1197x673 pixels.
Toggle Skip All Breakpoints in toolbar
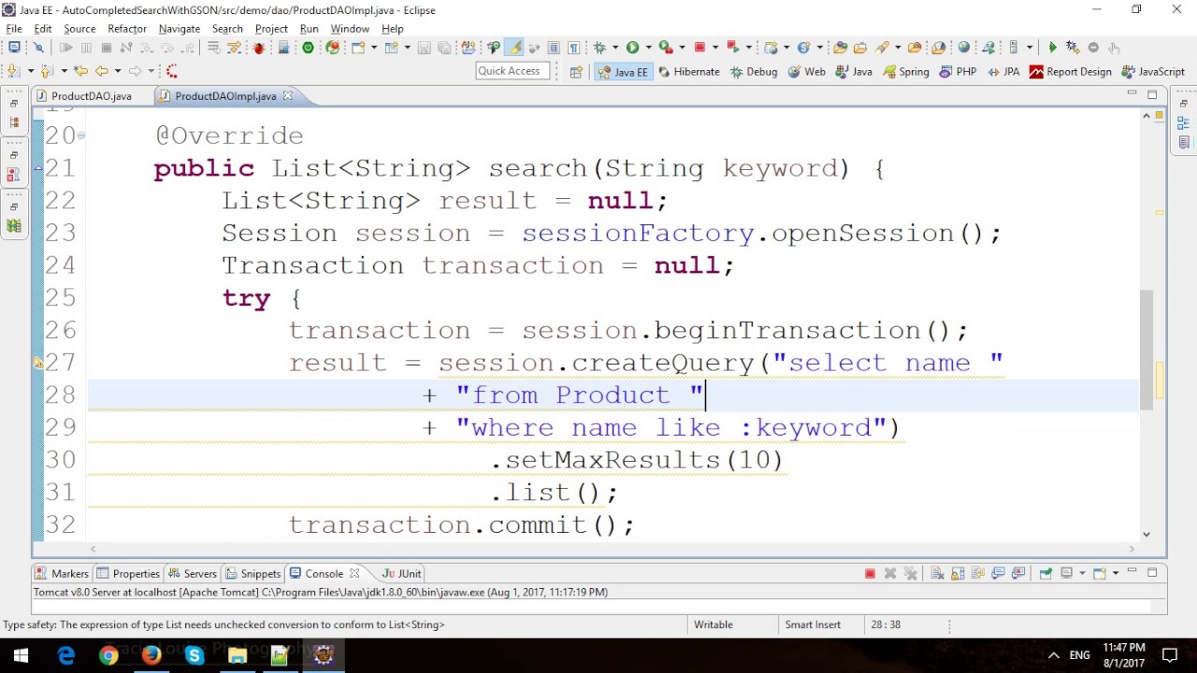pos(38,47)
